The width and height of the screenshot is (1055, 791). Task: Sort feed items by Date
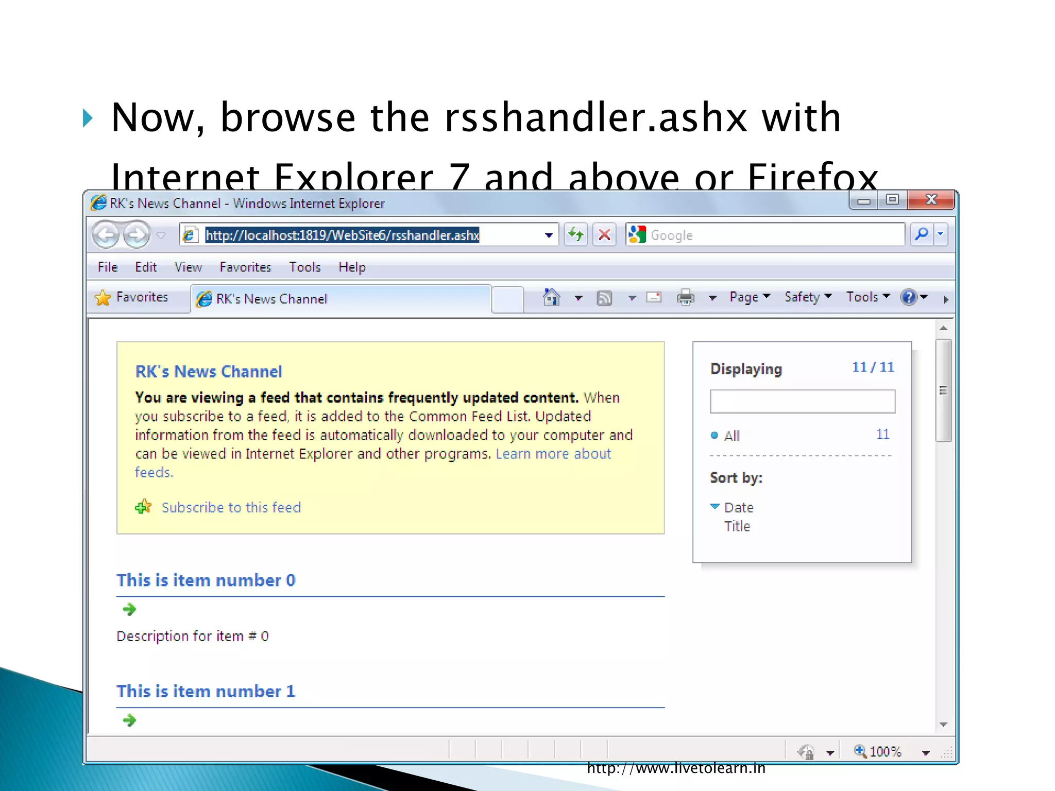click(739, 507)
